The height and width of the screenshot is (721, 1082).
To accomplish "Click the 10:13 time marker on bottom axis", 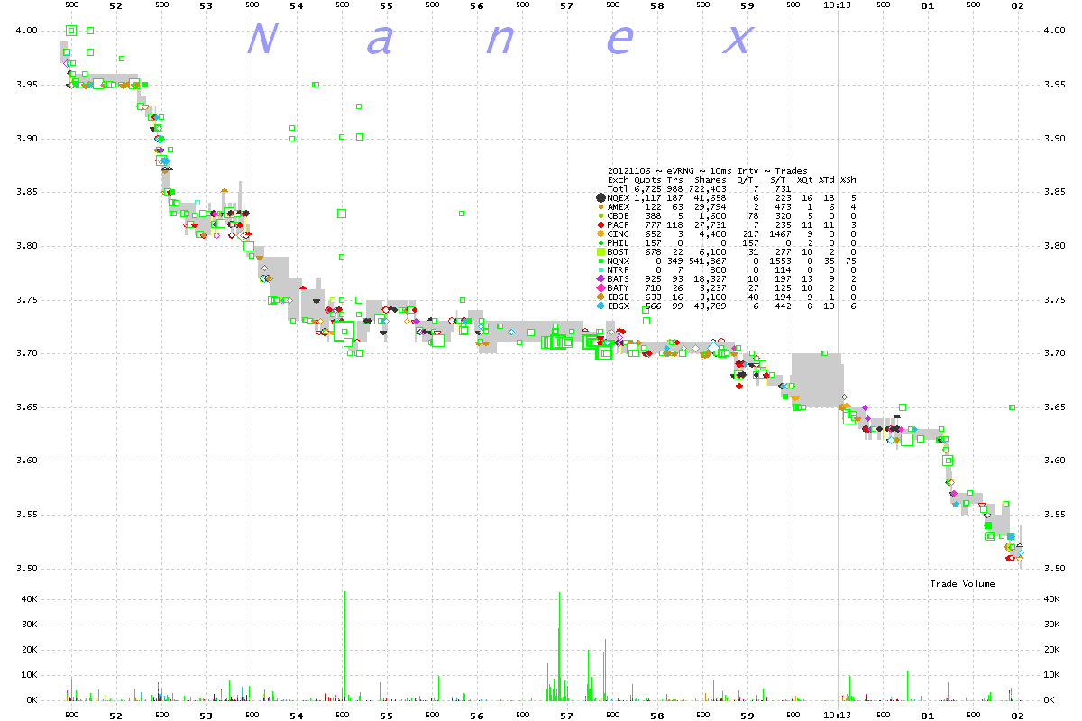I will click(838, 715).
